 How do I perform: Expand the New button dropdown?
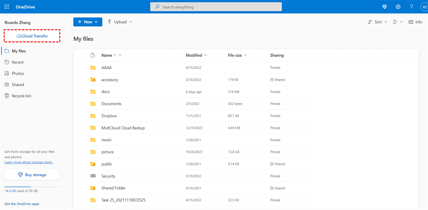96,22
